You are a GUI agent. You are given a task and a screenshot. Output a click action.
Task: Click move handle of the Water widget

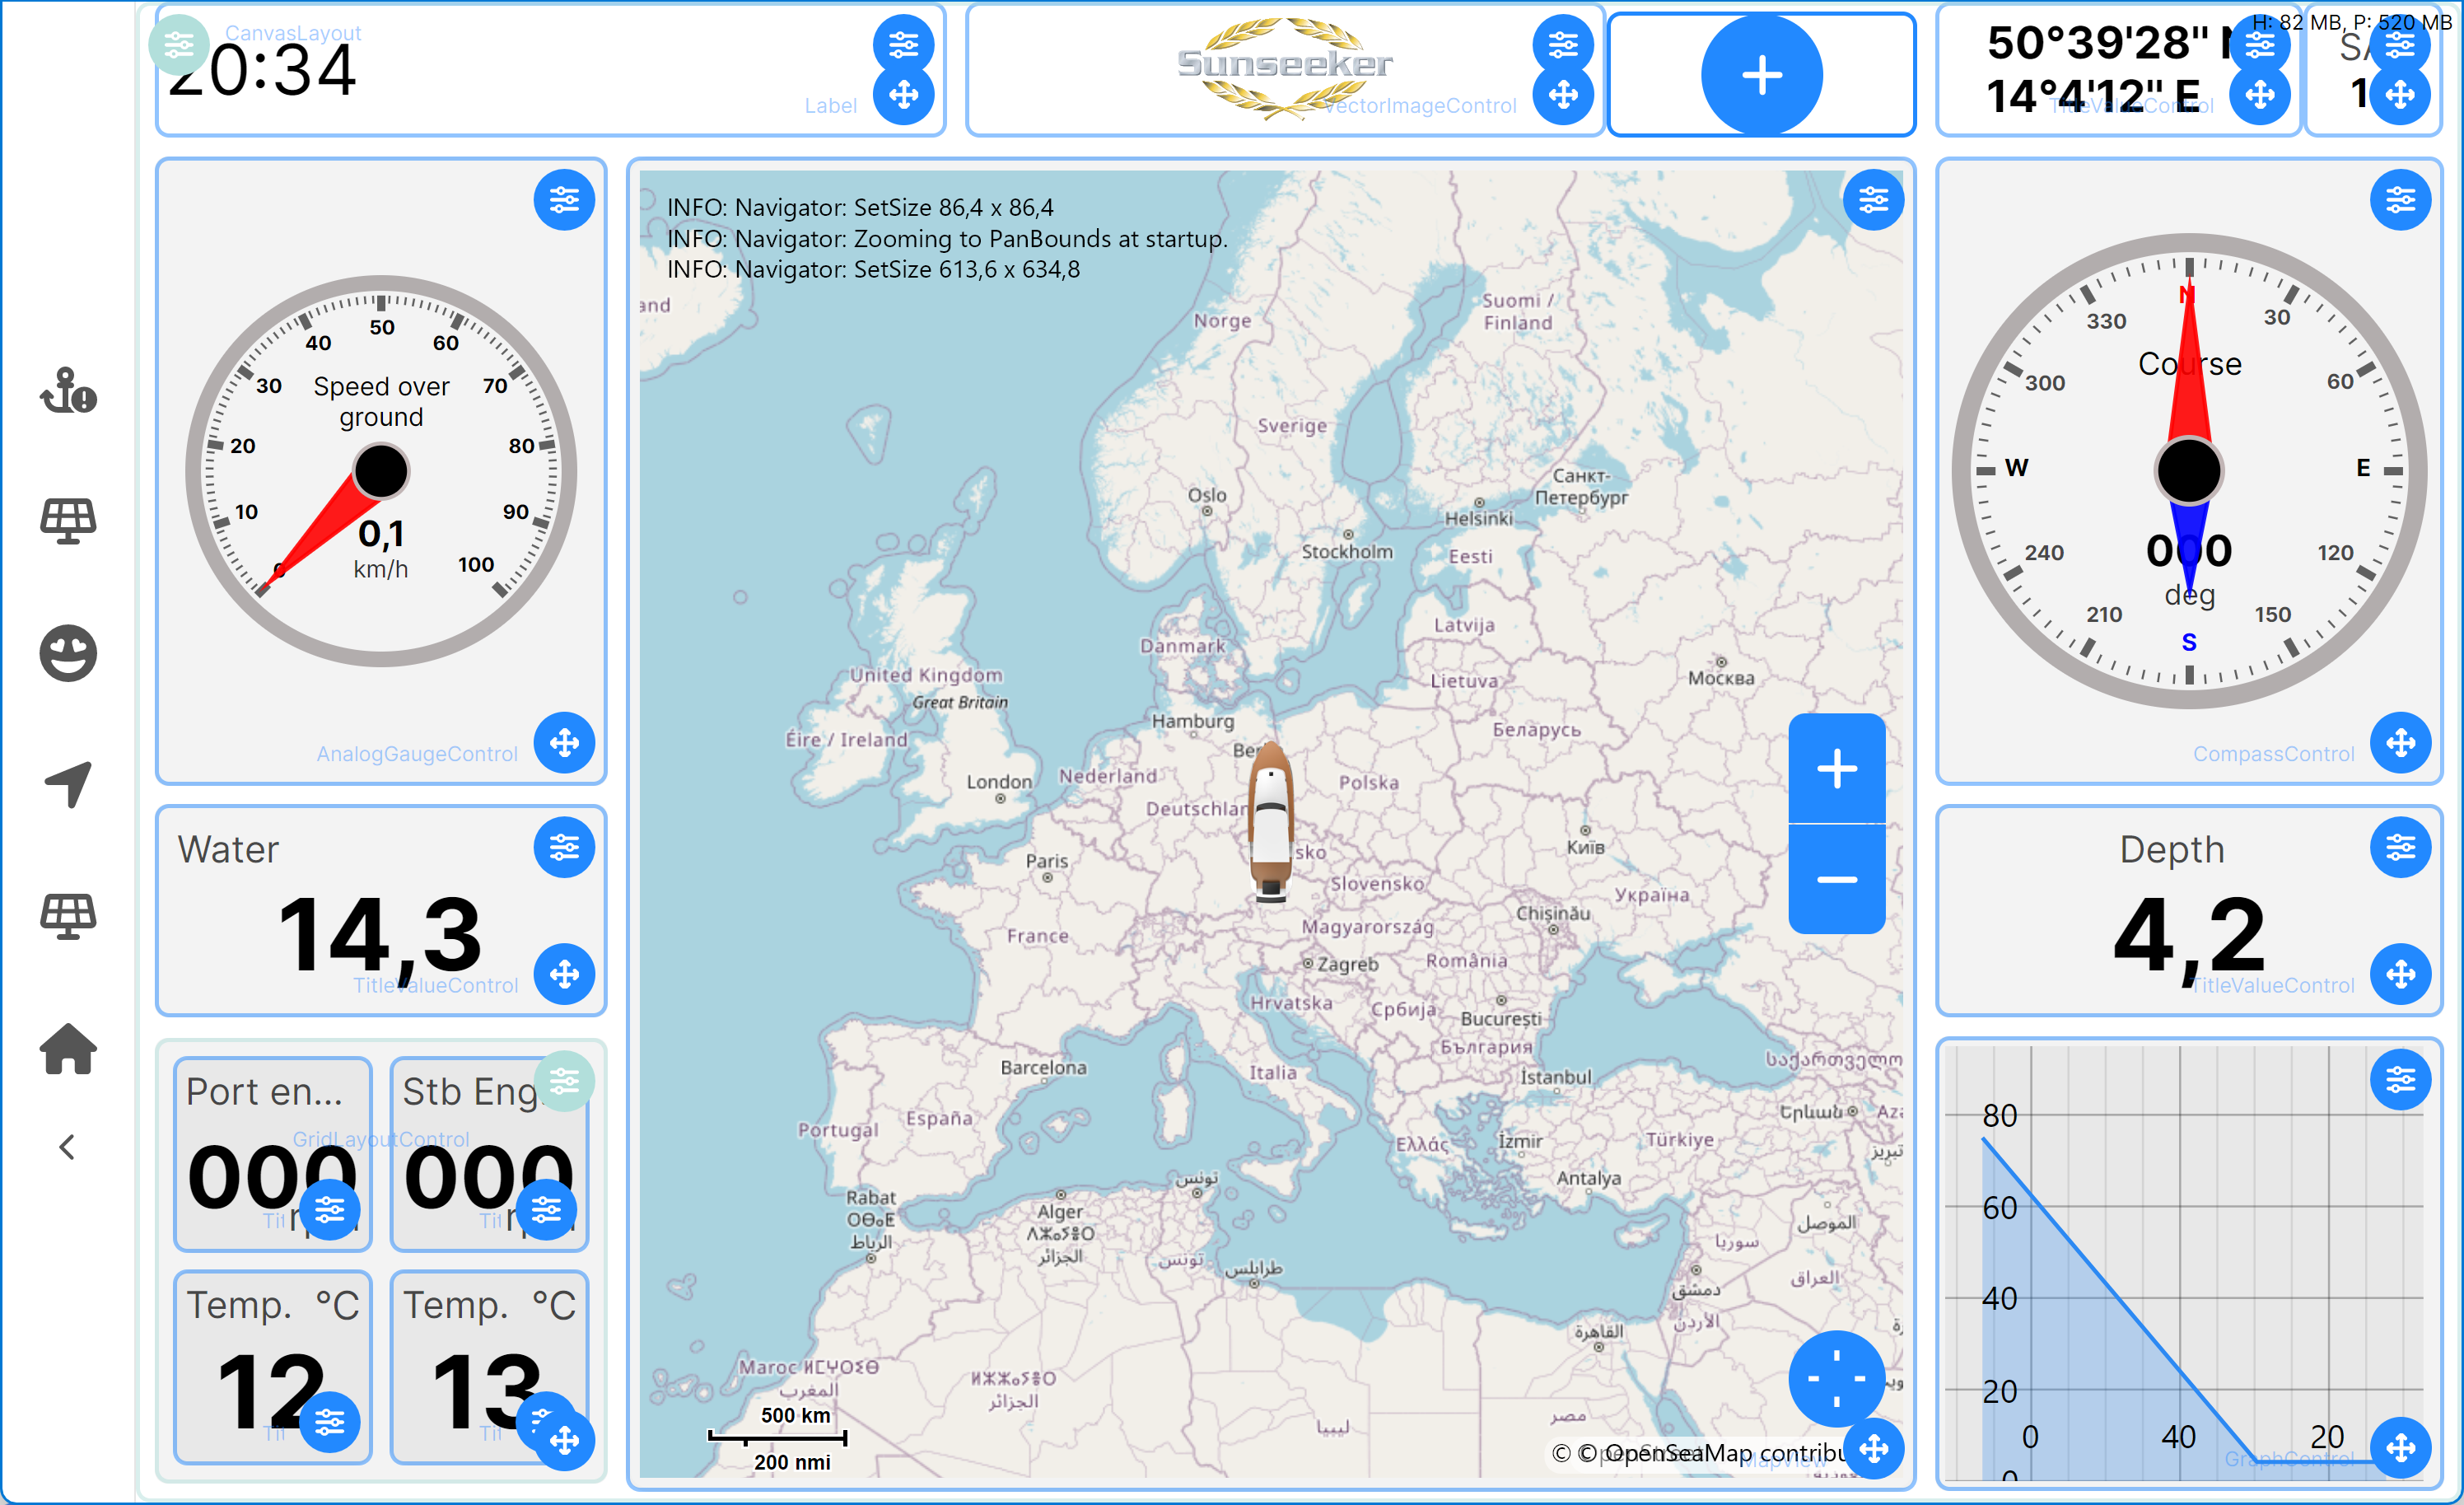click(x=564, y=974)
